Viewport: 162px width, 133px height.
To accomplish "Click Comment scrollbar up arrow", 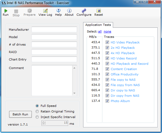I will pos(74,68).
